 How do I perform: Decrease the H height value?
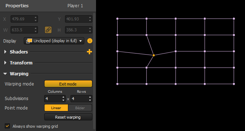[90, 31]
